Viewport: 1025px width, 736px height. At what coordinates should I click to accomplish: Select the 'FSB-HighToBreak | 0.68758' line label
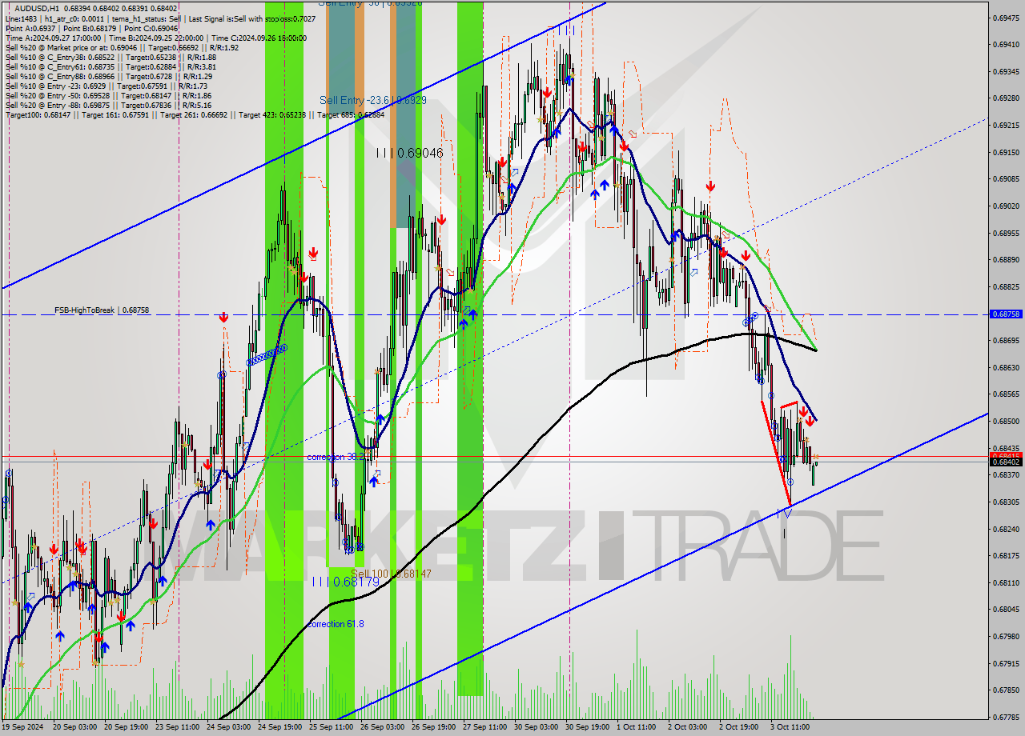102,310
